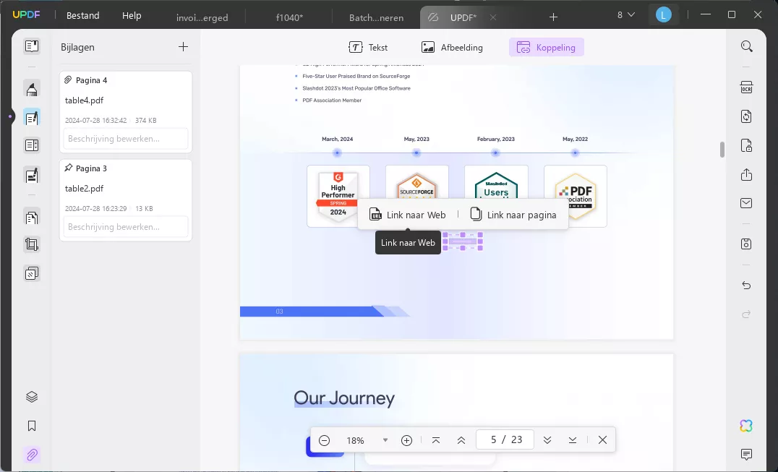This screenshot has width=778, height=472.
Task: Click the vertical document scrollbar thumb
Action: pyautogui.click(x=722, y=149)
